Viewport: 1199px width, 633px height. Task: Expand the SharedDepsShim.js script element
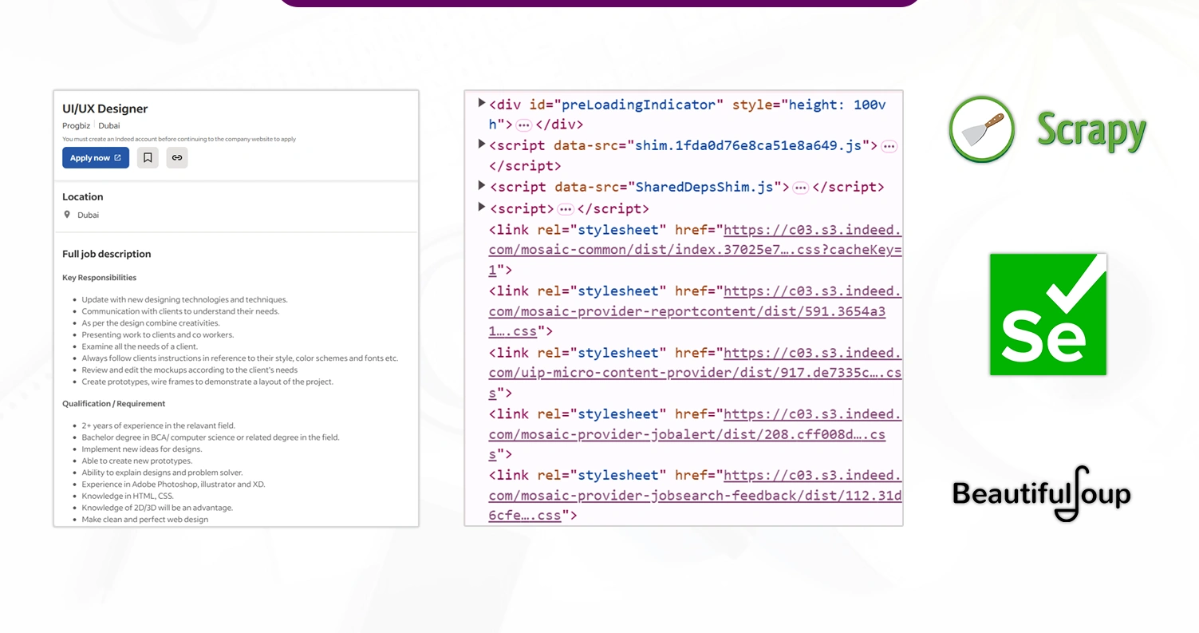pos(481,187)
